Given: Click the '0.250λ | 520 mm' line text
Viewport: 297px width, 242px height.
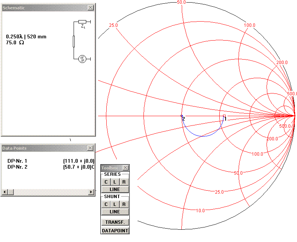Looking at the screenshot, I should [26, 36].
